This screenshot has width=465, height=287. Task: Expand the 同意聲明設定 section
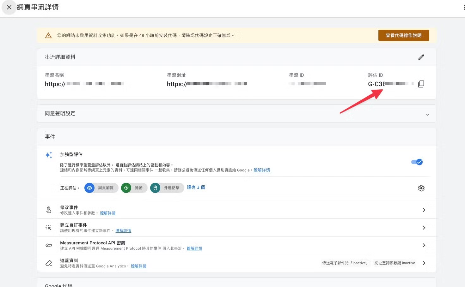click(x=427, y=114)
